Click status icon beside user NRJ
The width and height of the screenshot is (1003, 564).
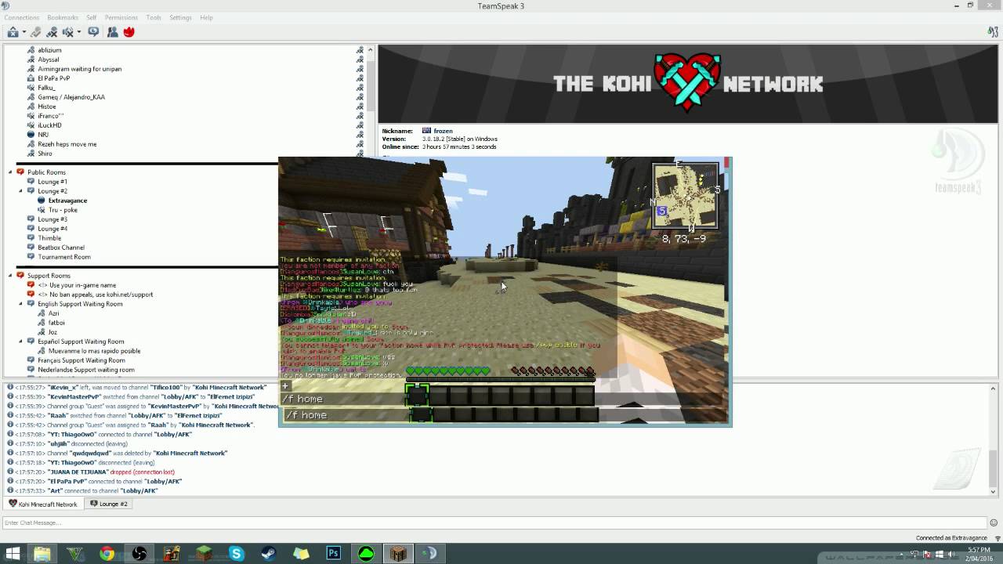pyautogui.click(x=31, y=135)
